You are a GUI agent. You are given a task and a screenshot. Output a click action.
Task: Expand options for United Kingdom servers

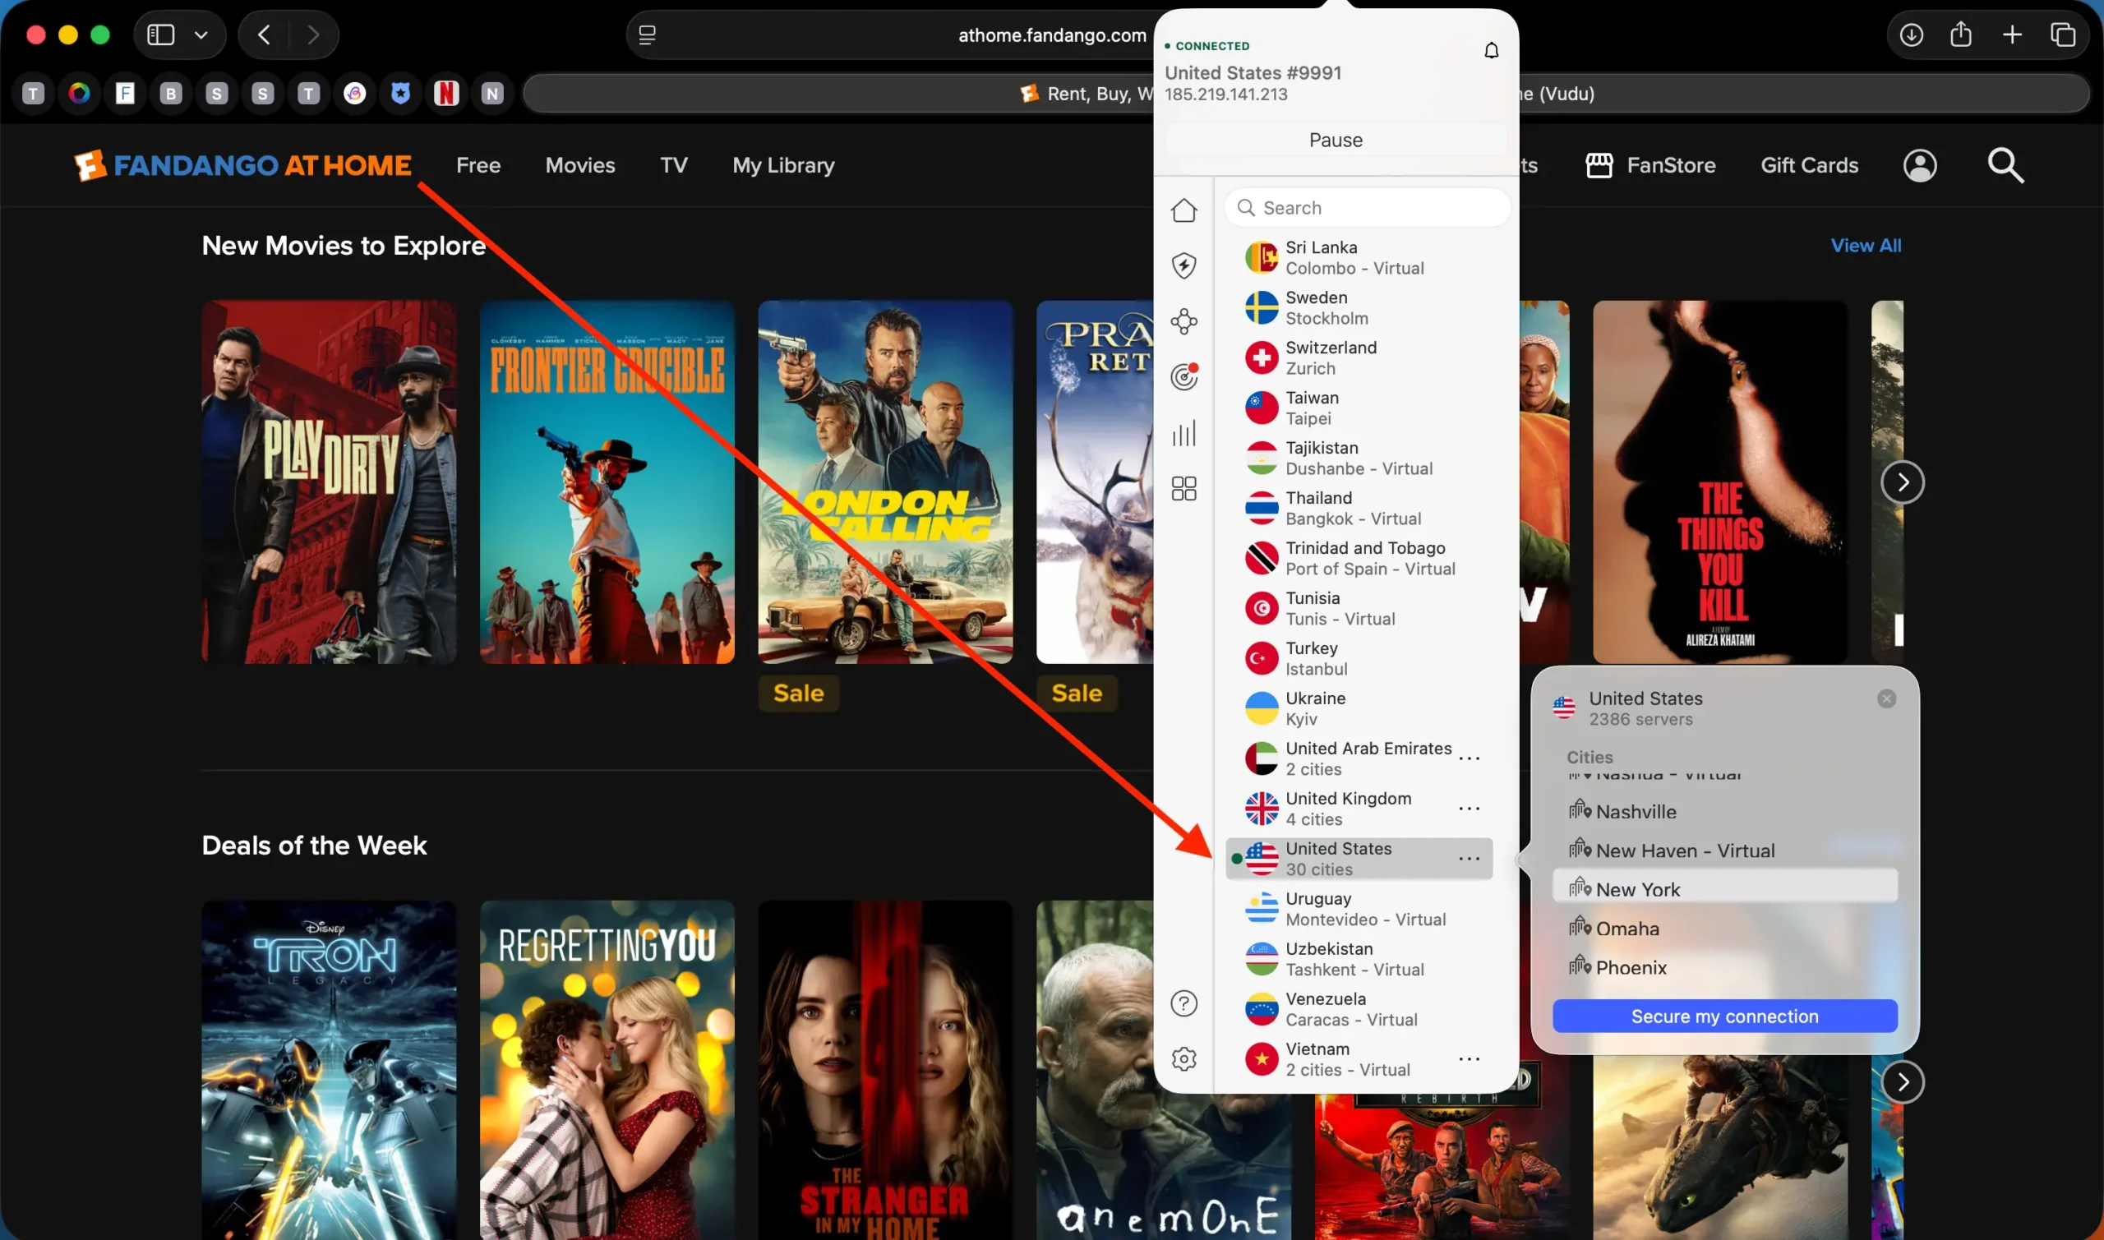(1469, 808)
